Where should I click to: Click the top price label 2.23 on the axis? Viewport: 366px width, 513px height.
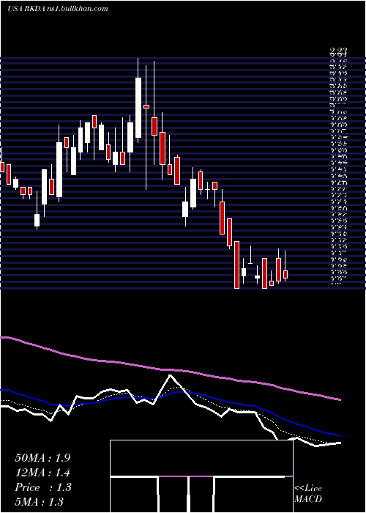click(338, 51)
